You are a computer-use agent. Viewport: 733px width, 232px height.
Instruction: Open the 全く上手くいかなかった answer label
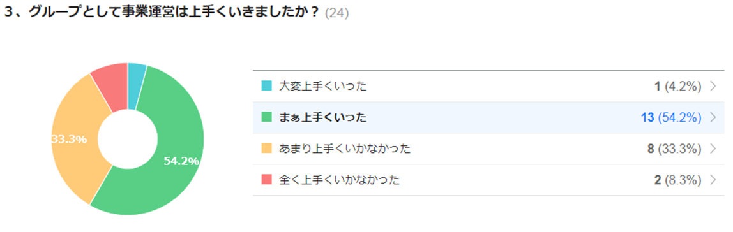tap(340, 180)
